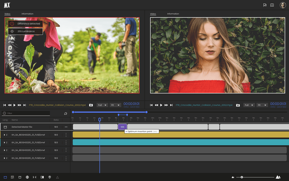This screenshot has height=181, width=289.
Task: Expand the bottom file row triangle
Action: (x=4, y=158)
